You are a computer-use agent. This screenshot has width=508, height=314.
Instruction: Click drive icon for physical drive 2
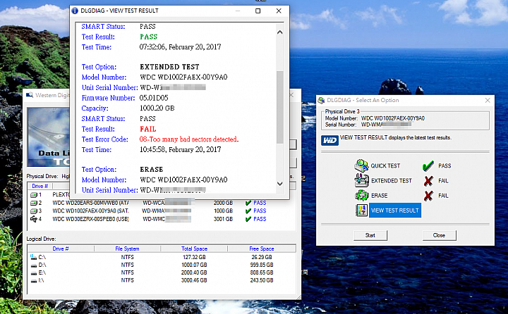click(x=34, y=203)
